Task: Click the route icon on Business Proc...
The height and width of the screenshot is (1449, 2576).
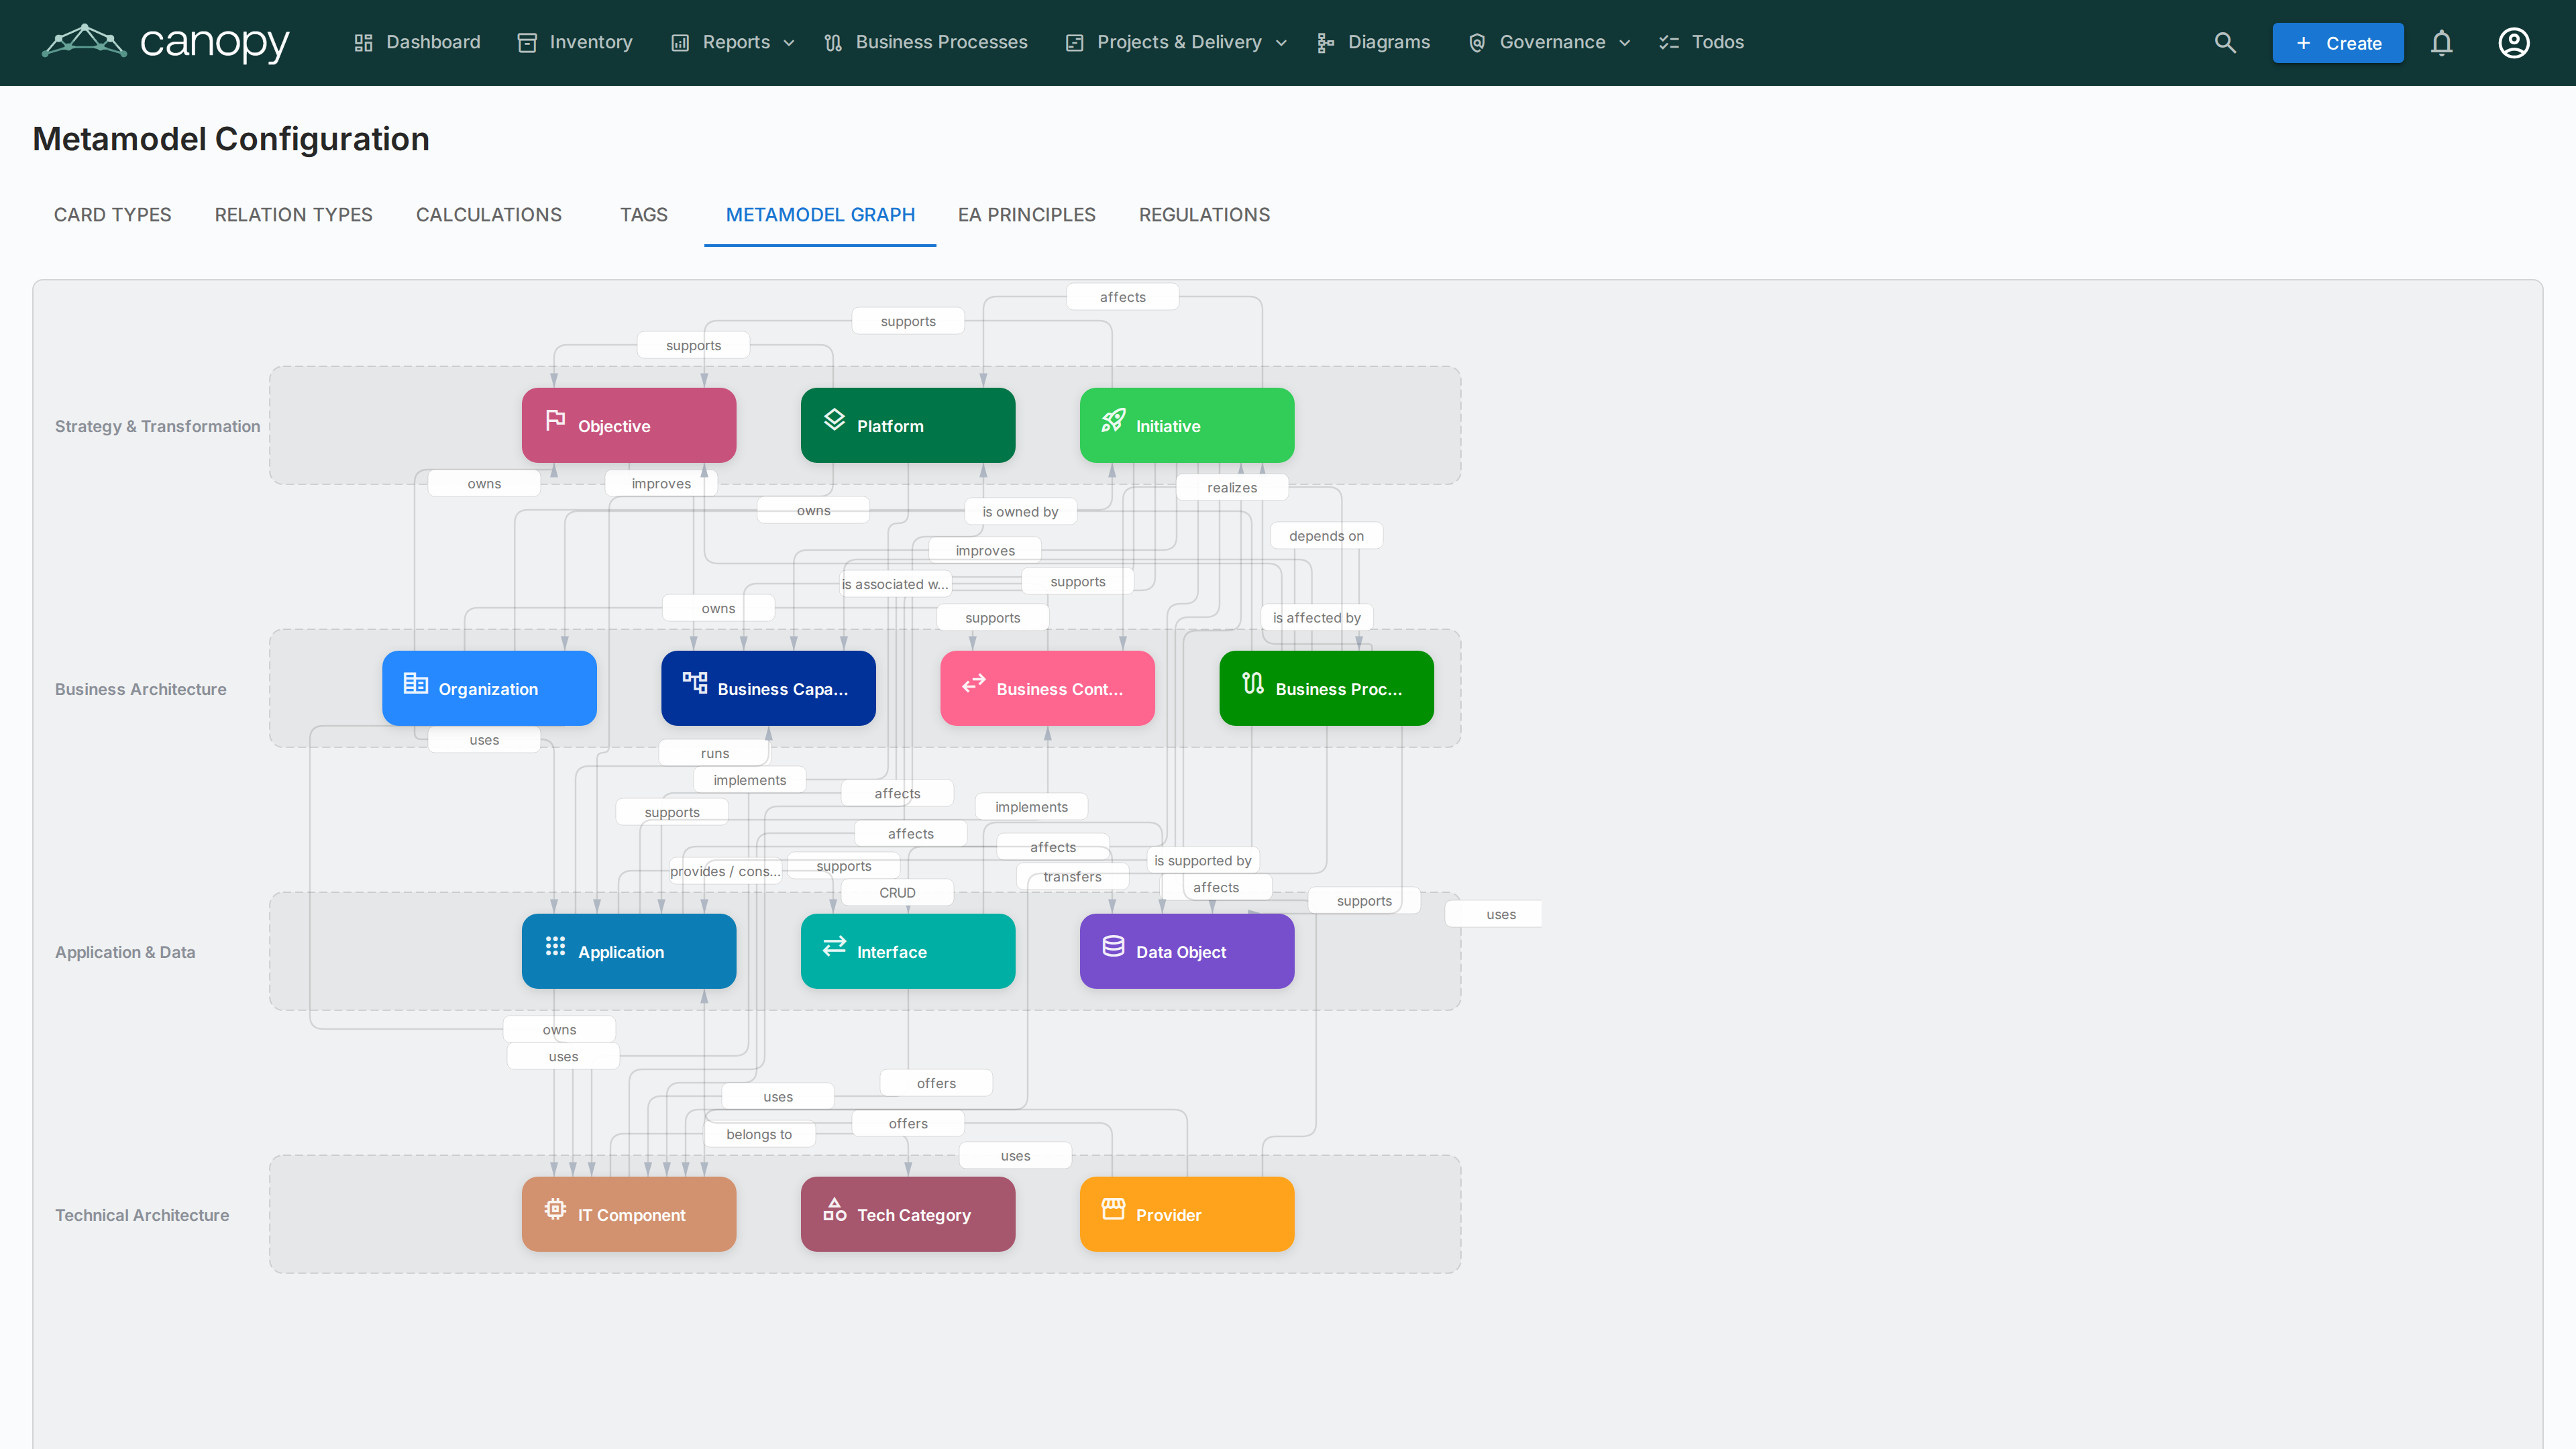Action: [x=1253, y=683]
